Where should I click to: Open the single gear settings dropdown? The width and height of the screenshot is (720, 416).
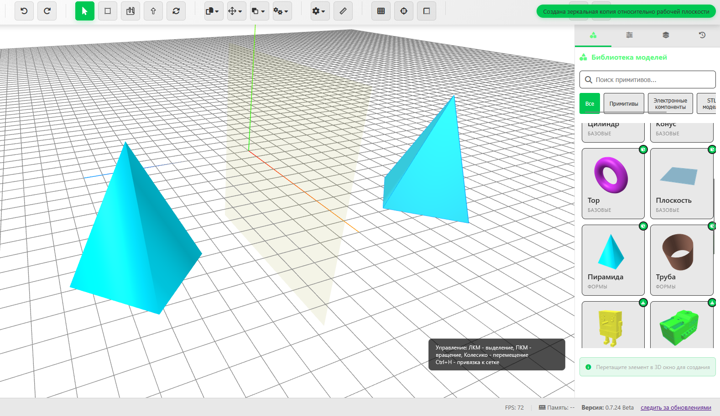click(x=319, y=11)
